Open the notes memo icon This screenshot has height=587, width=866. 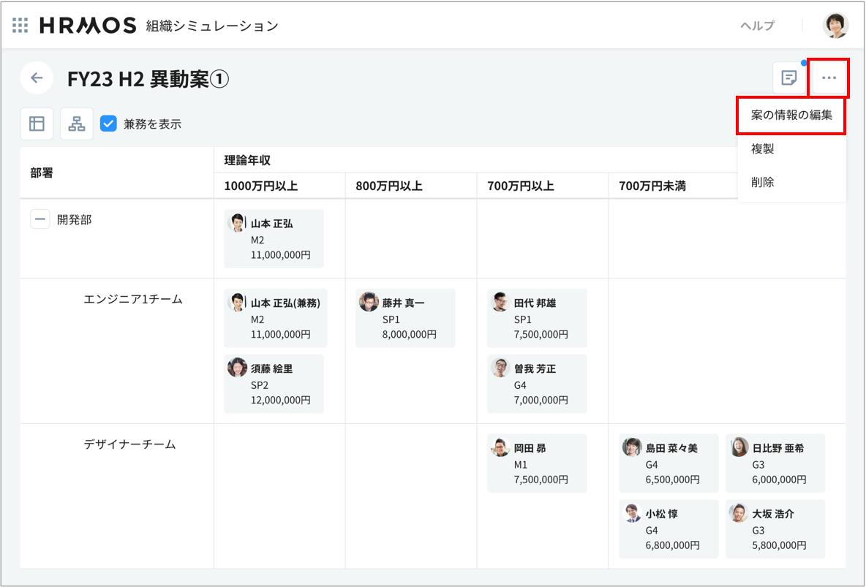(x=789, y=78)
